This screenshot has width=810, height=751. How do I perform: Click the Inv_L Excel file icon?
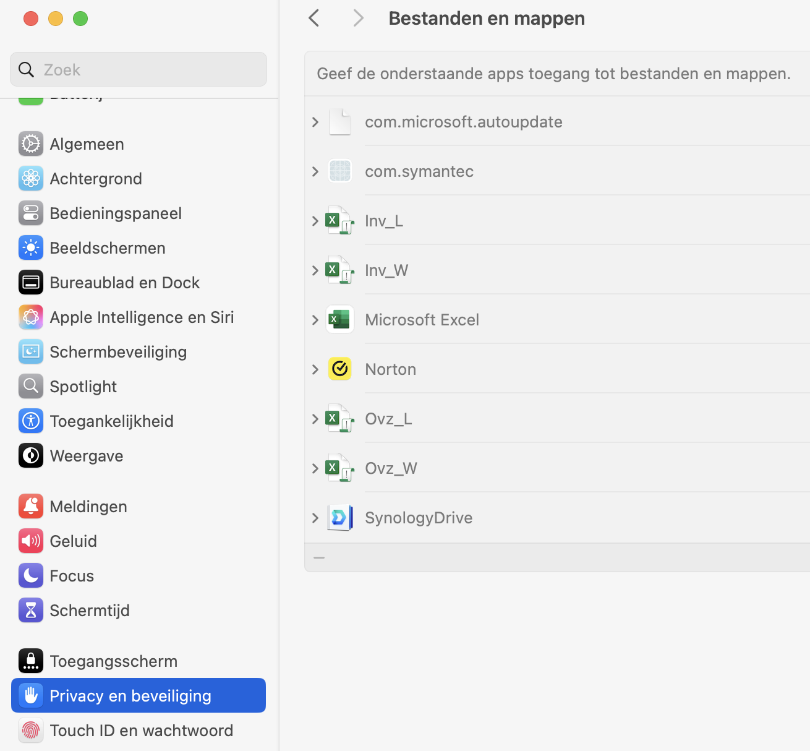(x=340, y=221)
